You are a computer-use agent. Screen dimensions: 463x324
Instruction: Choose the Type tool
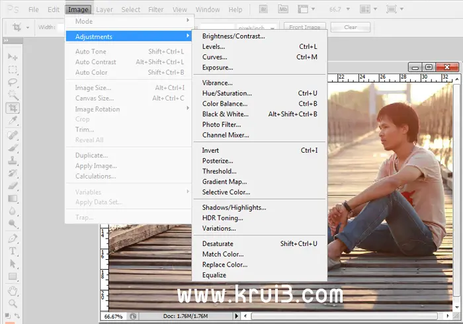[13, 251]
